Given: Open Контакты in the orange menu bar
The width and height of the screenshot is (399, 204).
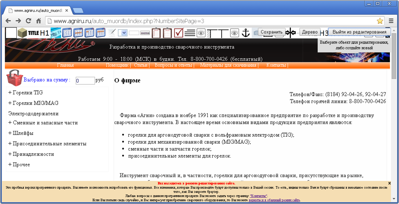Looking at the screenshot, I should point(276,65).
